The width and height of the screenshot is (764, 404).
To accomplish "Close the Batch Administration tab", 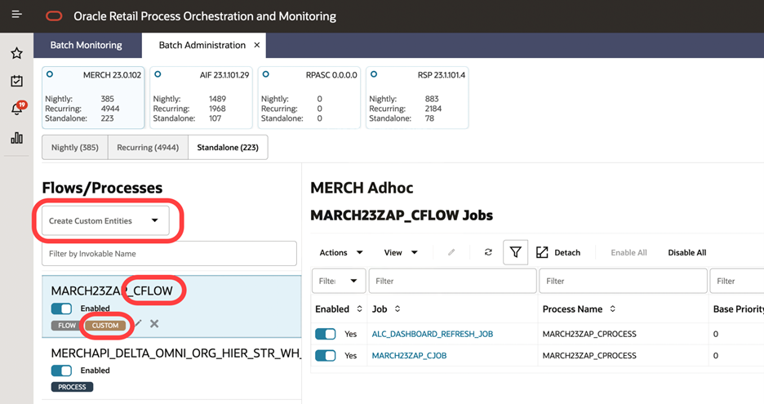I will [257, 45].
